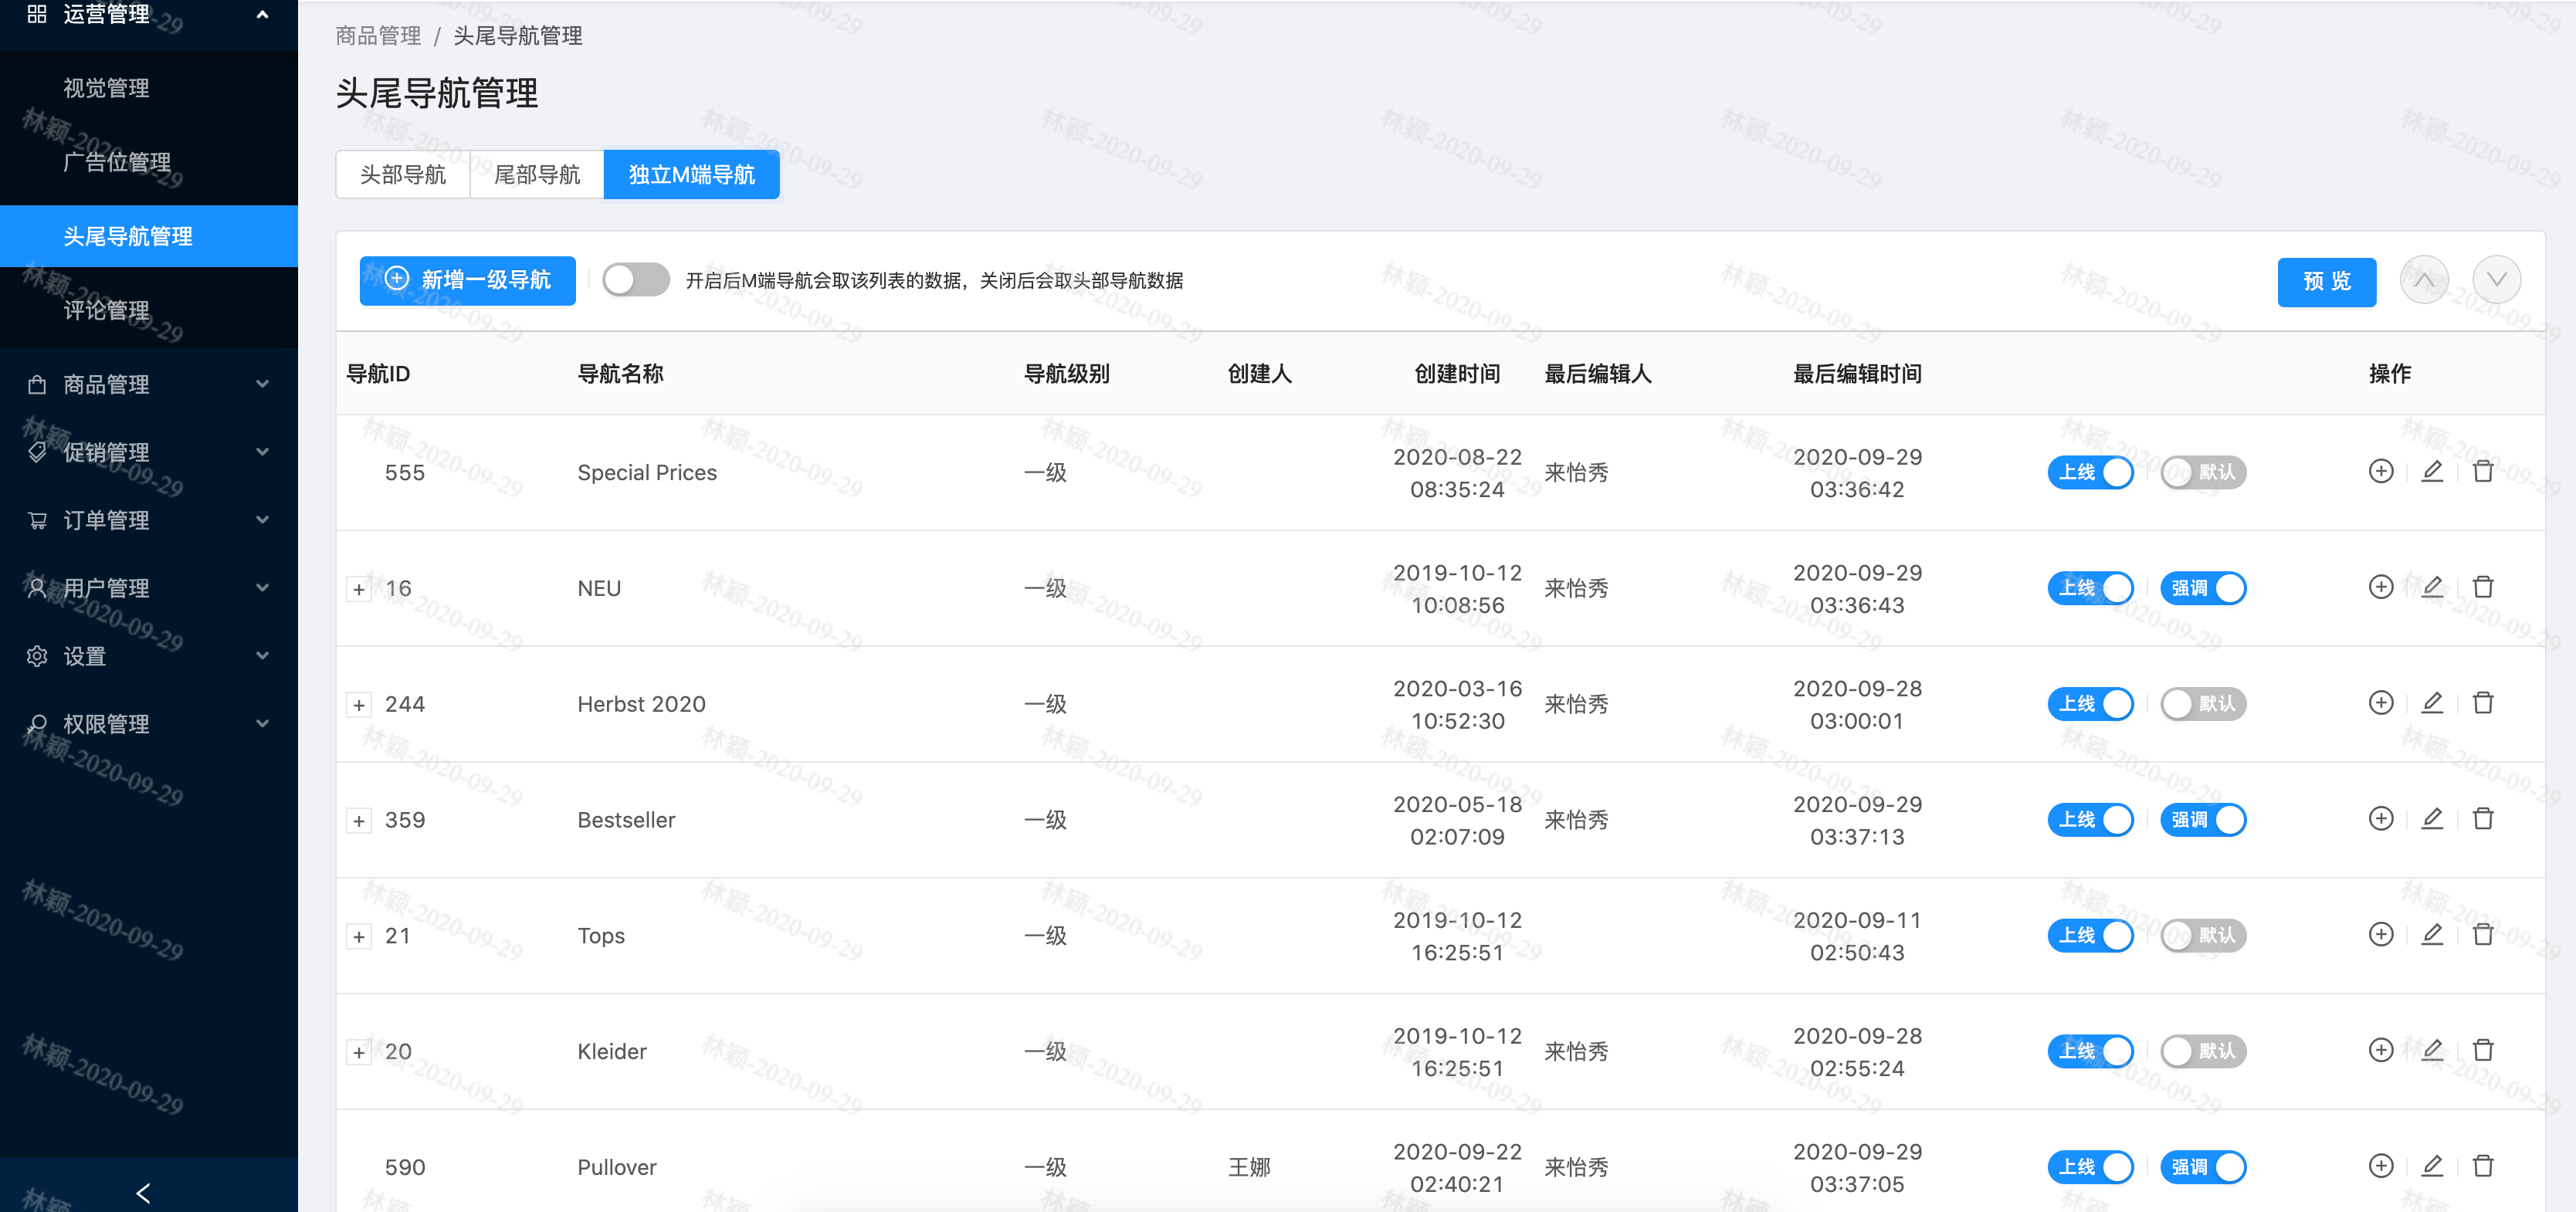
Task: Toggle 默认 switch for Tops
Action: (x=2203, y=936)
